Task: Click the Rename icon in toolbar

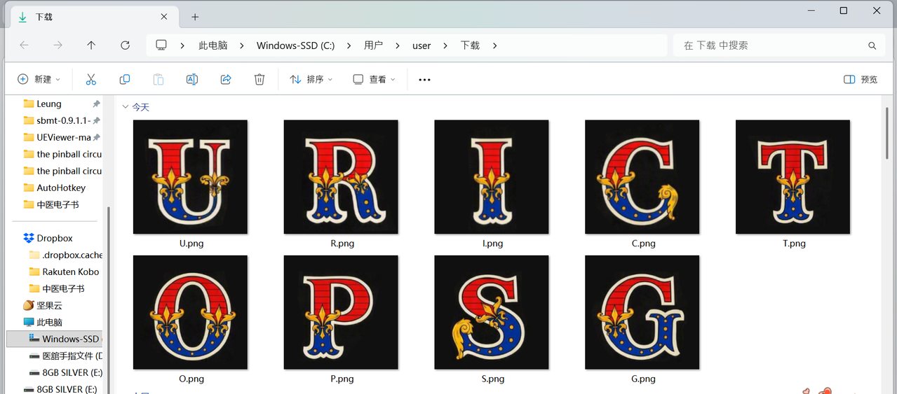Action: pyautogui.click(x=191, y=80)
